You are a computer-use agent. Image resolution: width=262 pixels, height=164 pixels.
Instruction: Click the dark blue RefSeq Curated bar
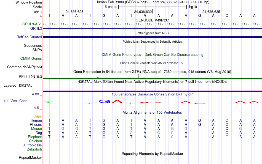click(x=152, y=37)
